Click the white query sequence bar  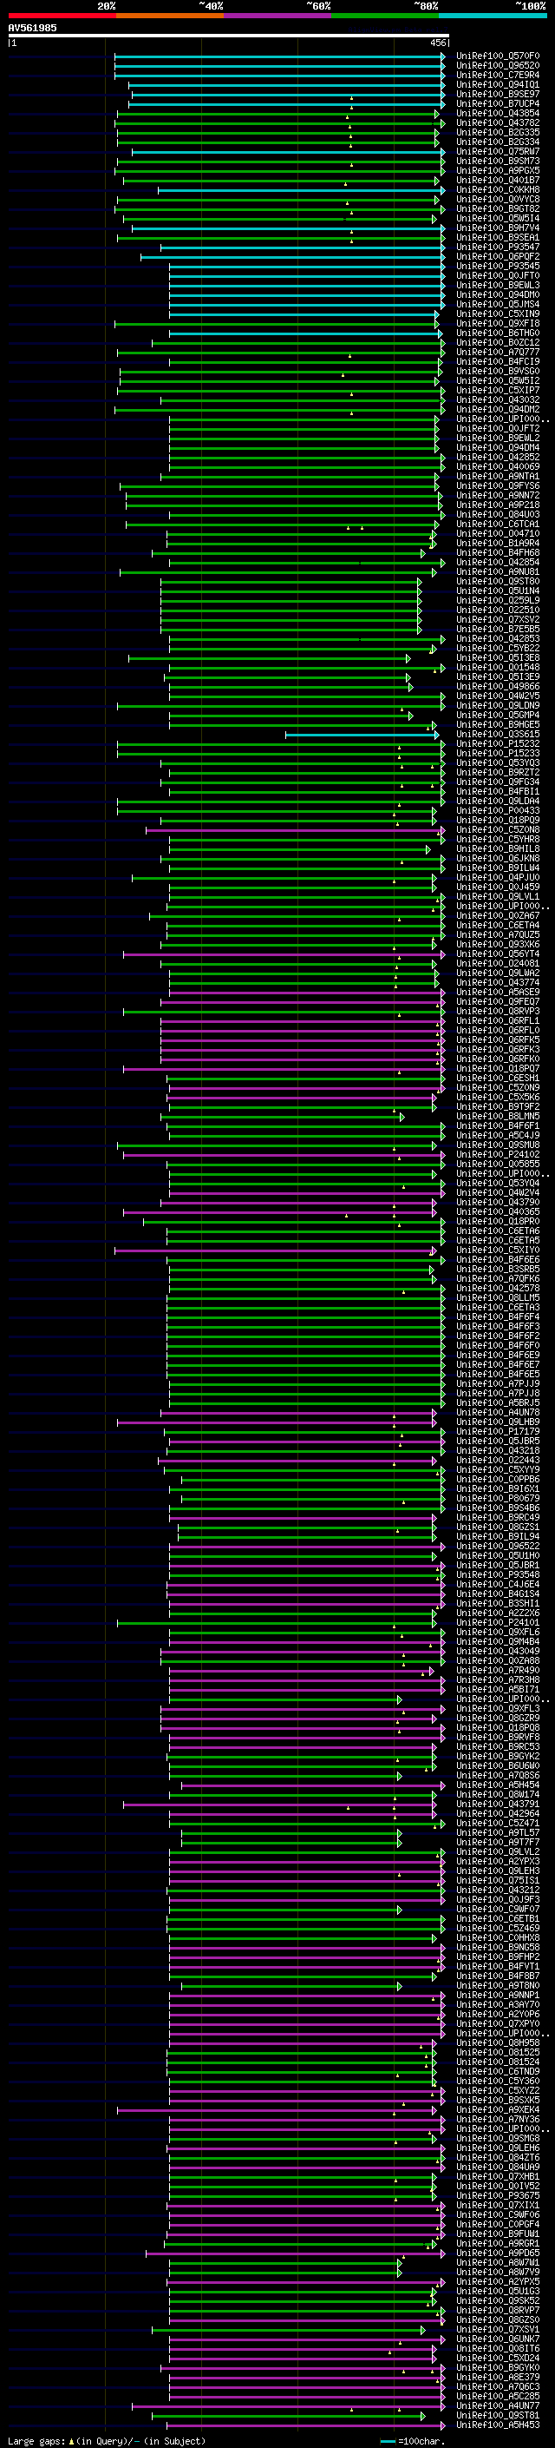pyautogui.click(x=229, y=36)
